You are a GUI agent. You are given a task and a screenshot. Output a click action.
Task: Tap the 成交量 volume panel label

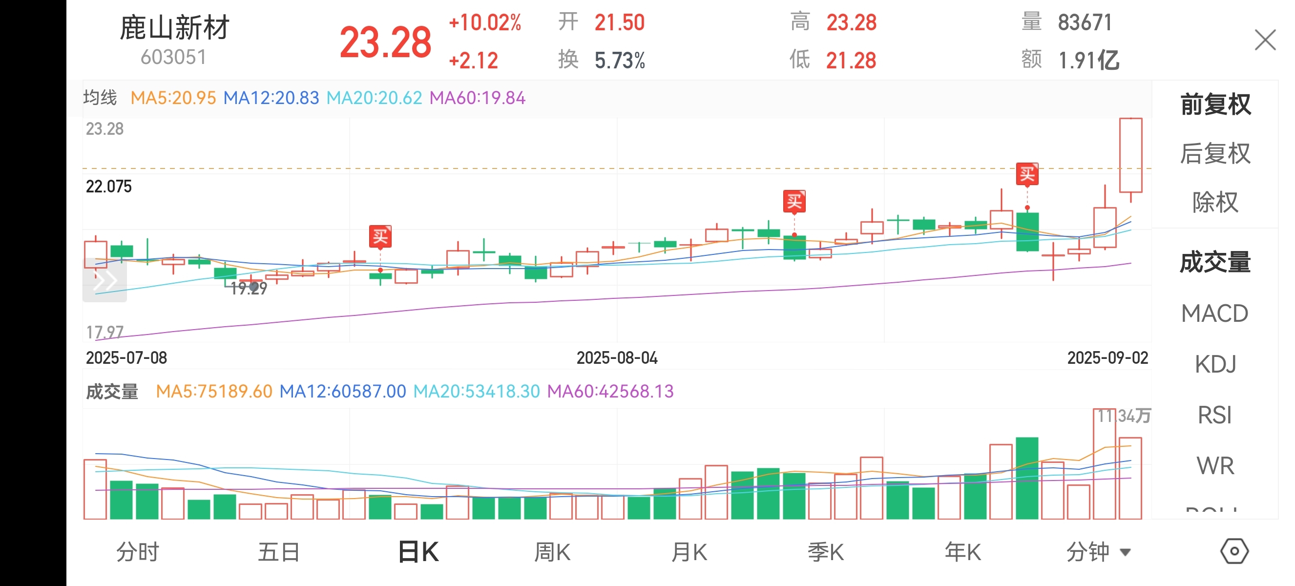pos(112,392)
